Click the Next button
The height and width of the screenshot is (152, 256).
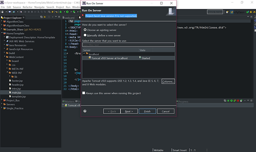click(129, 111)
